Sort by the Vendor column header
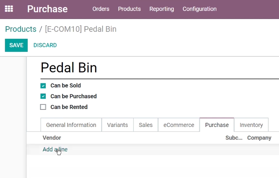Viewport: 279px width, 178px height. click(x=52, y=138)
